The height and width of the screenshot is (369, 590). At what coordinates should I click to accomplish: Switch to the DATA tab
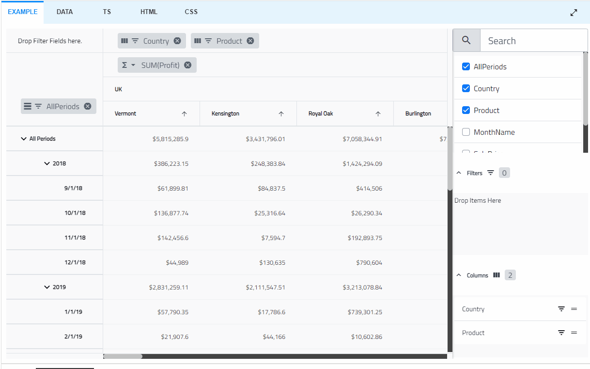(64, 12)
